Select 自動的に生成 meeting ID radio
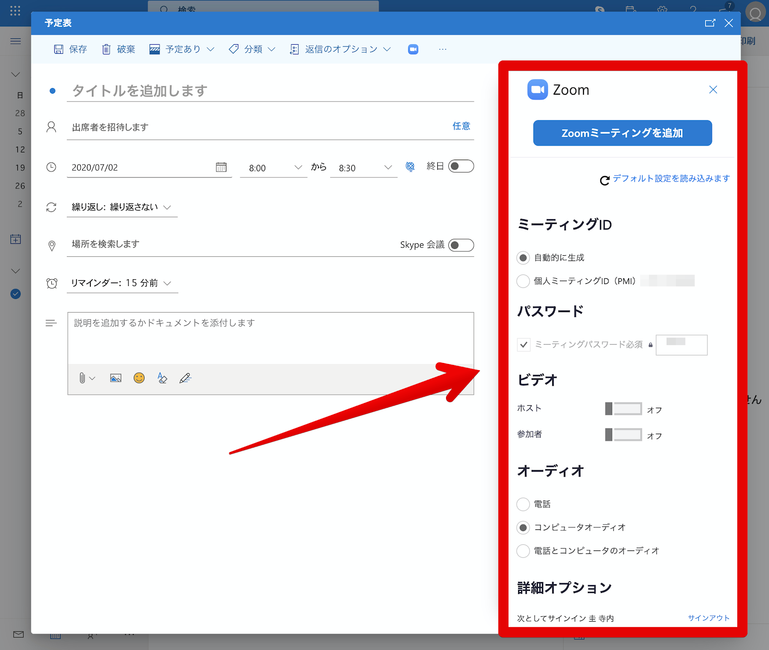 (x=523, y=258)
